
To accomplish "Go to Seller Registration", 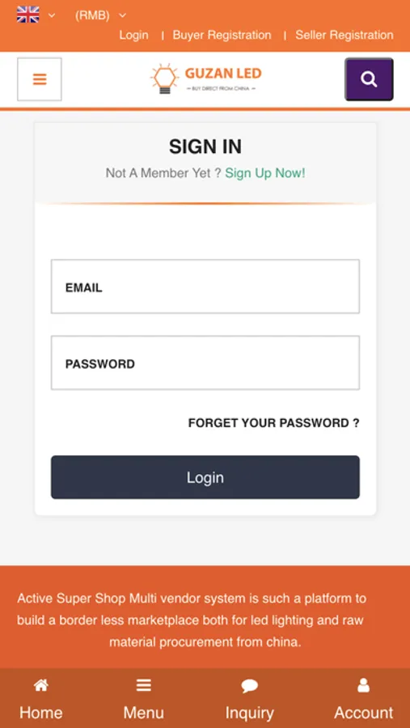I will pos(344,35).
